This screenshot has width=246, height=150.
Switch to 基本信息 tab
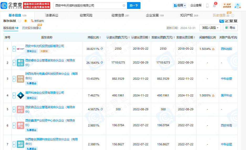(x=17, y=15)
